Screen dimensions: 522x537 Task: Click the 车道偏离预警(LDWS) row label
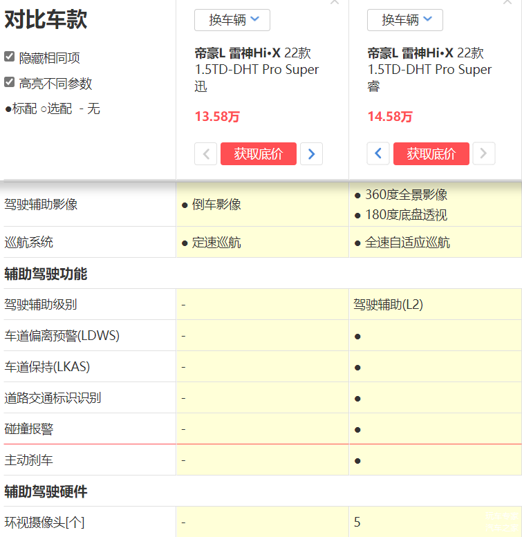[62, 336]
